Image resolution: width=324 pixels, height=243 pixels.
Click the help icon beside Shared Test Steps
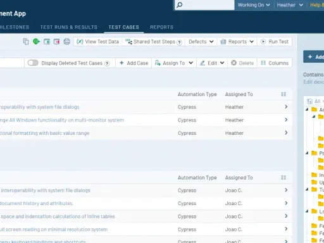(179, 42)
